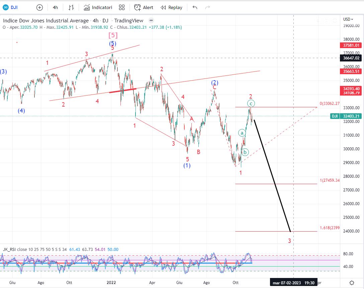The width and height of the screenshot is (364, 289).
Task: Click the 80.00 level on RSI scale
Action: click(348, 254)
